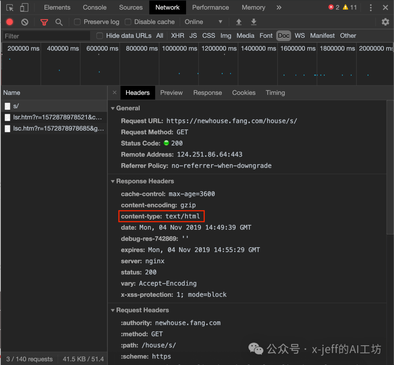Viewport: 394px width, 365px height.
Task: Click the red error count badge
Action: pos(334,7)
